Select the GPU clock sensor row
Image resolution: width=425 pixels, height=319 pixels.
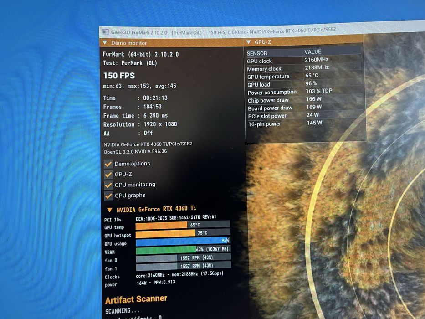click(x=303, y=60)
